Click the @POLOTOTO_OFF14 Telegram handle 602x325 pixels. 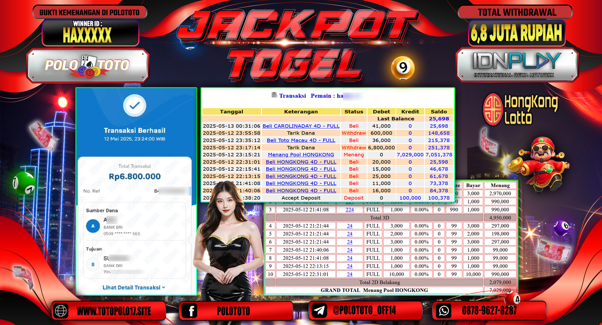coord(365,311)
